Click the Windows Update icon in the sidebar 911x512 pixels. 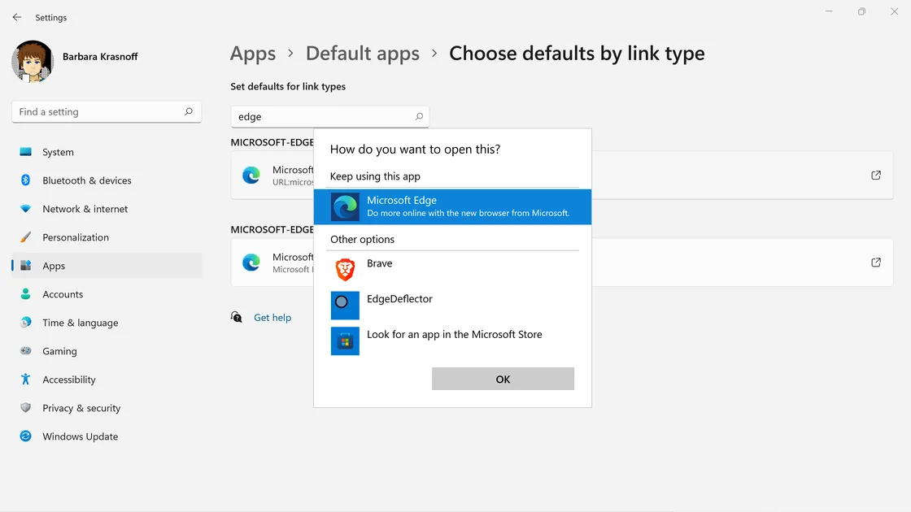click(x=25, y=436)
